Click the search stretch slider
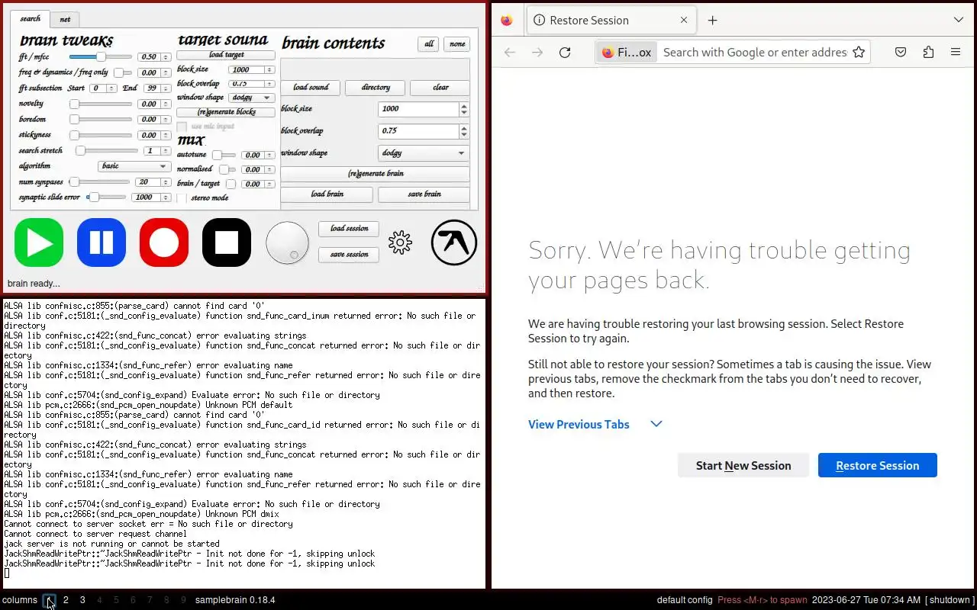Viewport: 977px width, 610px height. point(107,150)
